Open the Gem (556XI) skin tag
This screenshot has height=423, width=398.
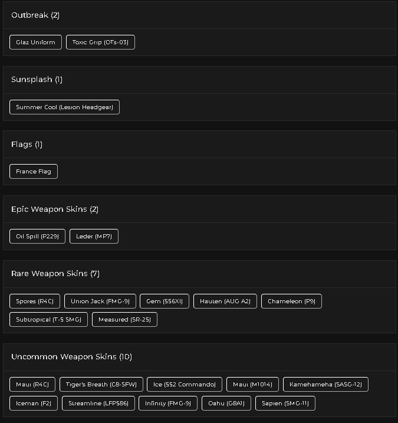click(x=165, y=301)
